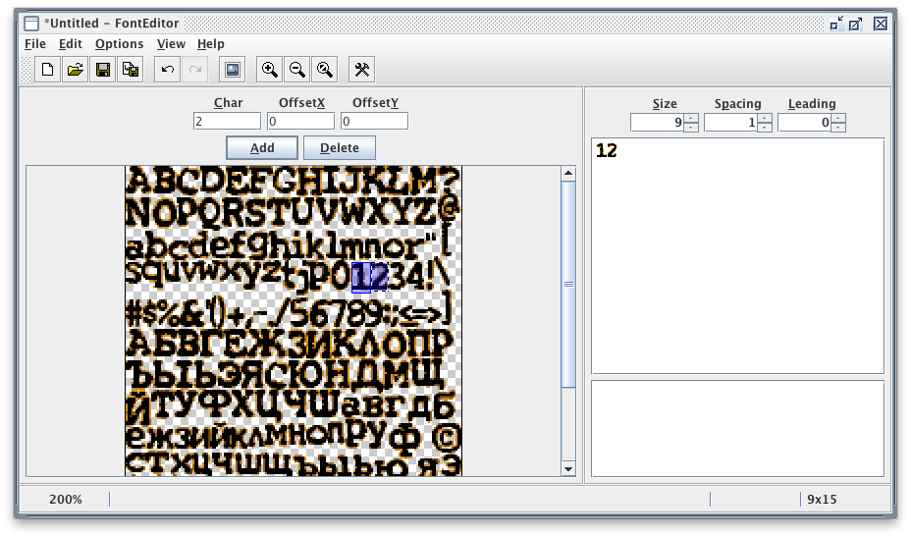Increase the Spacing spinner value
This screenshot has height=538, width=911.
coord(765,119)
